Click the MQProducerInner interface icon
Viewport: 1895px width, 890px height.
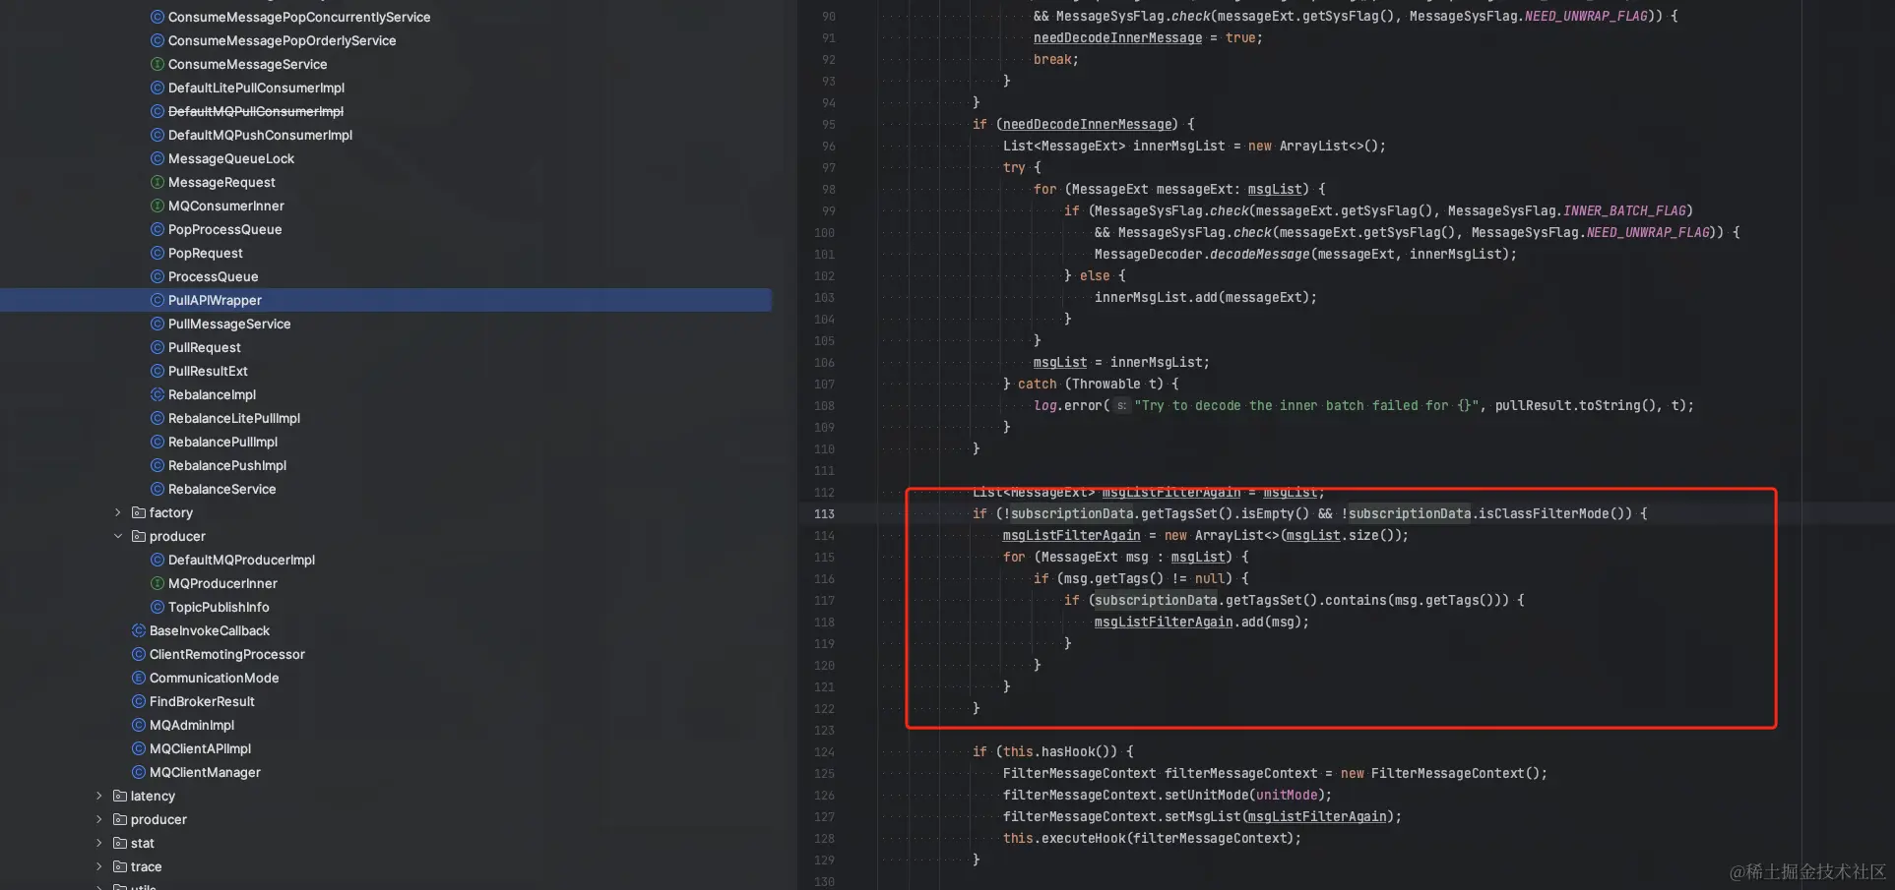[158, 583]
